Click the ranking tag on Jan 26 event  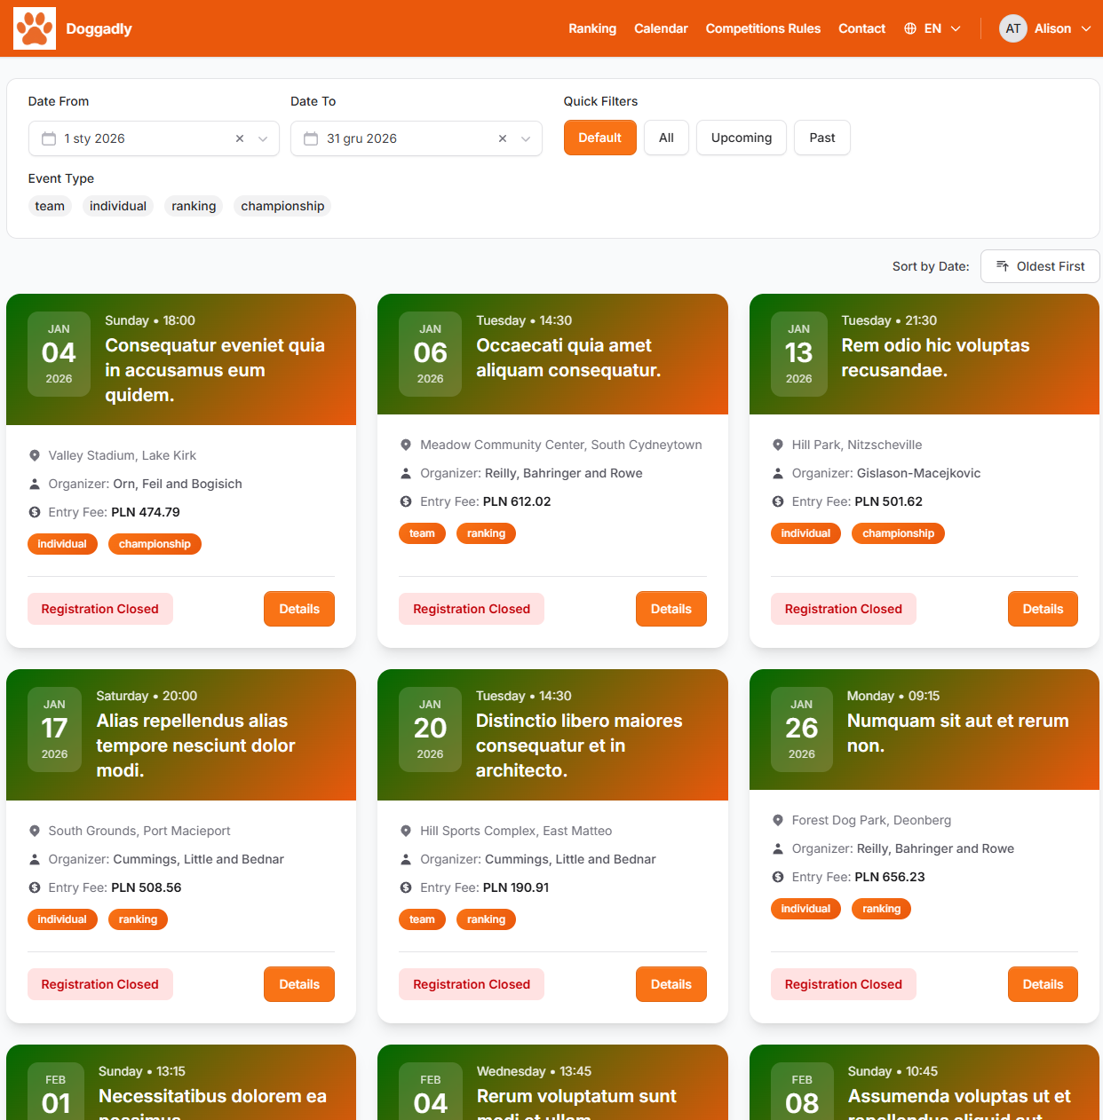click(x=881, y=909)
